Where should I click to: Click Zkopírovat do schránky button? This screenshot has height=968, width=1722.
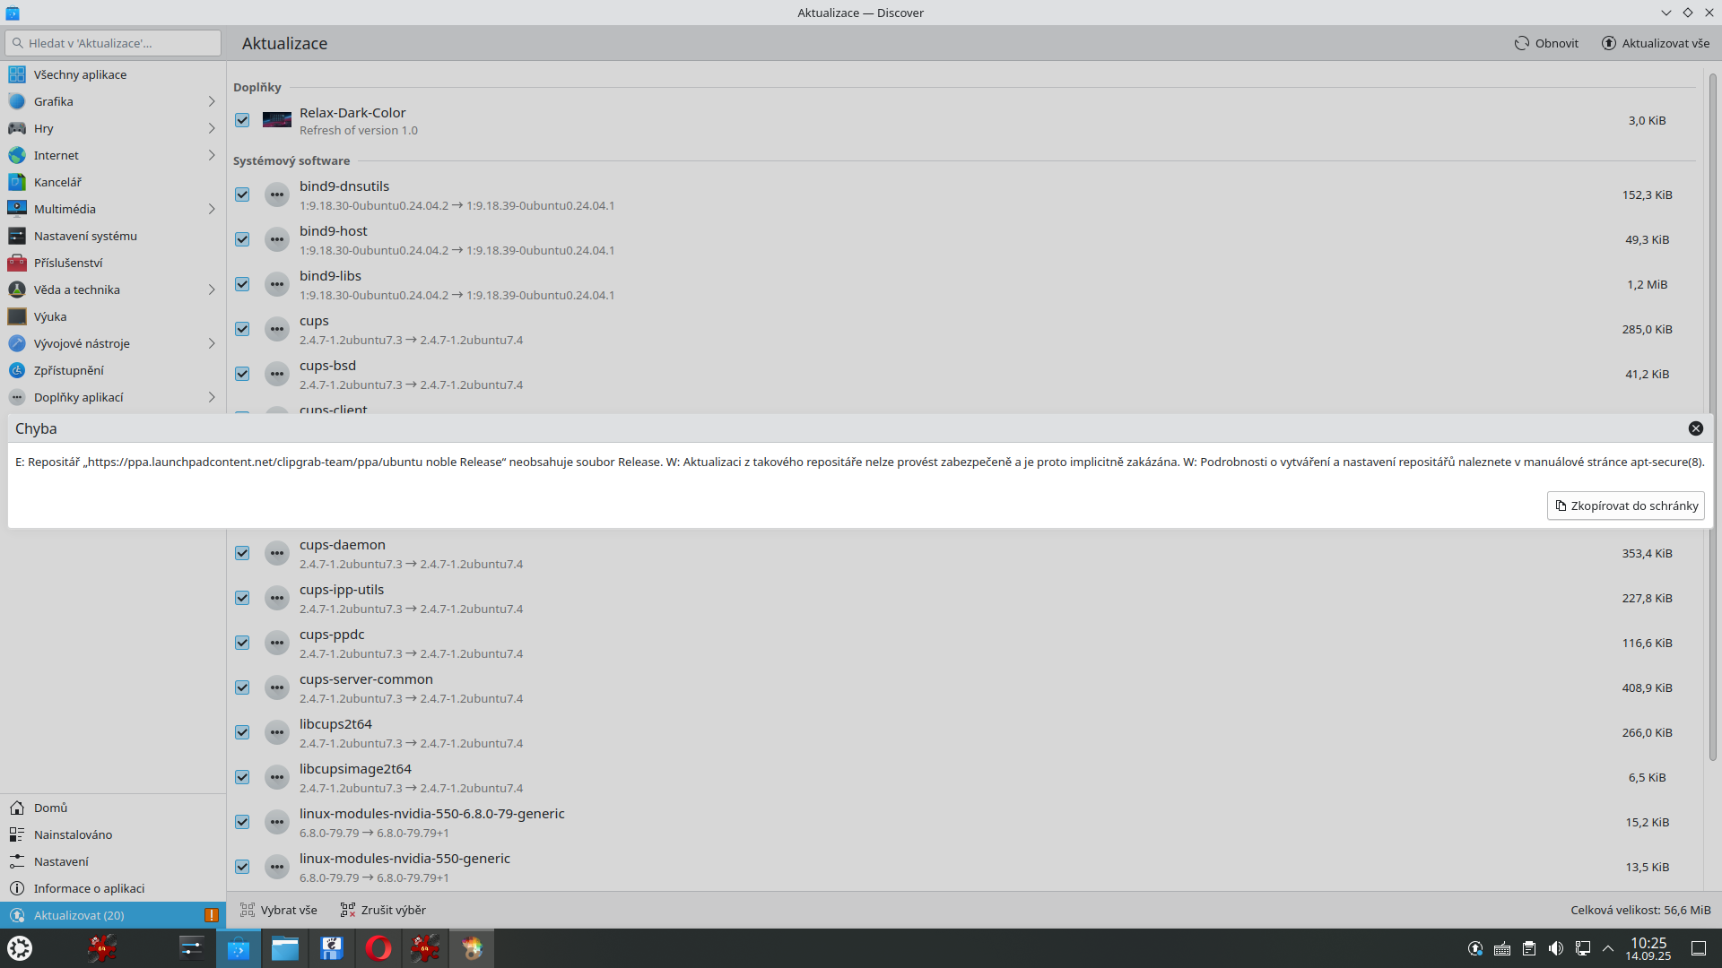coord(1625,506)
